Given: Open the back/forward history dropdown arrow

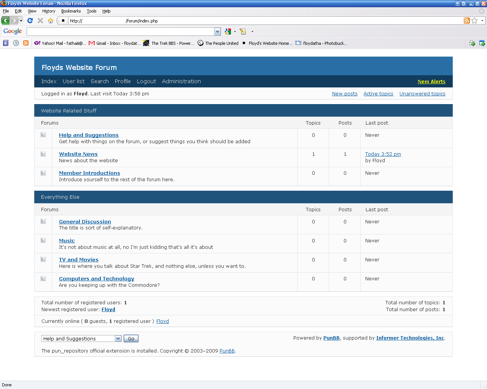Looking at the screenshot, I should (x=21, y=21).
